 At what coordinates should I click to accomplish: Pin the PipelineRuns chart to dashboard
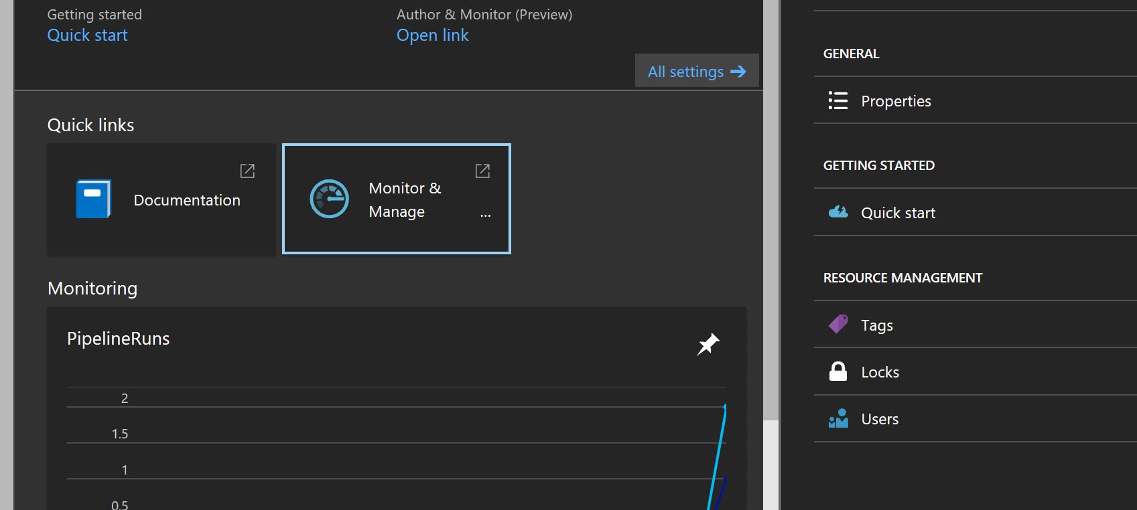[708, 344]
